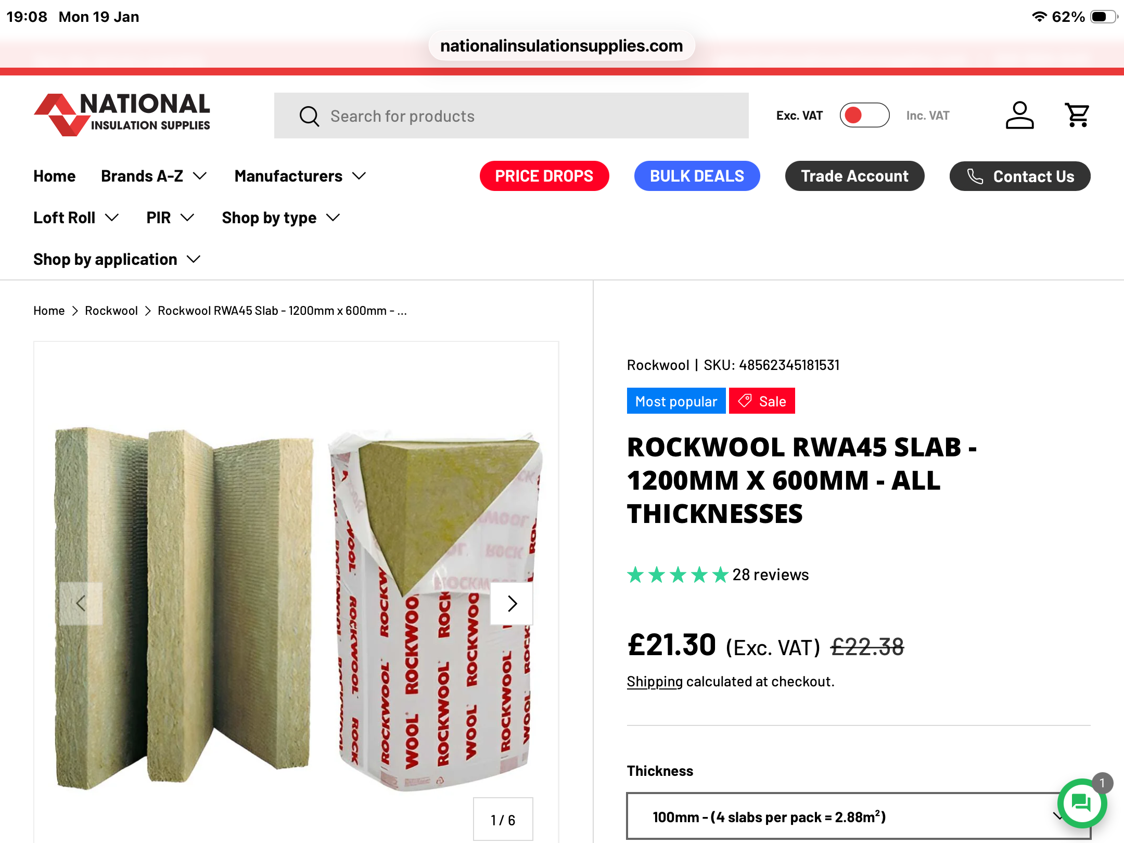Open the Shipping policy link
This screenshot has height=843, width=1124.
655,682
